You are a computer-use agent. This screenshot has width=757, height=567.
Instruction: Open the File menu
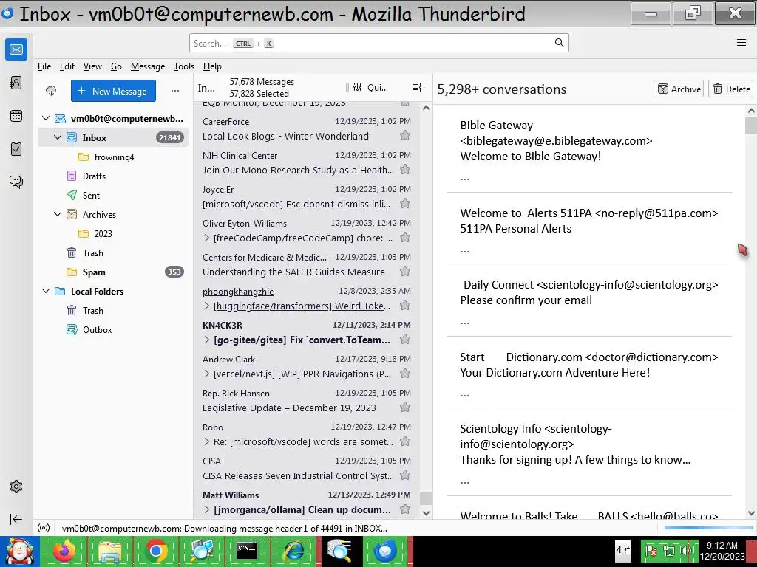44,66
